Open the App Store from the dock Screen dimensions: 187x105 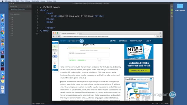[x=3, y=36]
